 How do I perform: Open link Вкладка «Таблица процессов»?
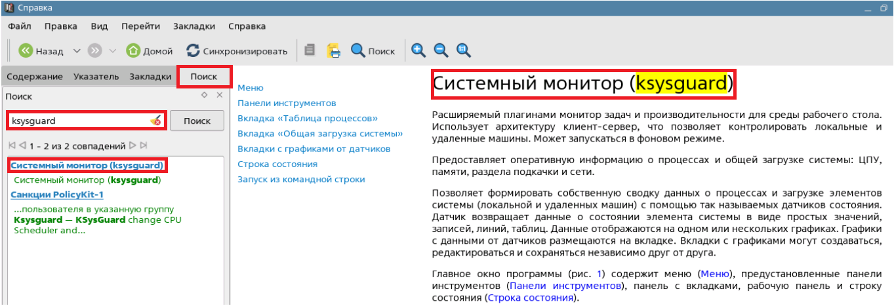(x=308, y=118)
